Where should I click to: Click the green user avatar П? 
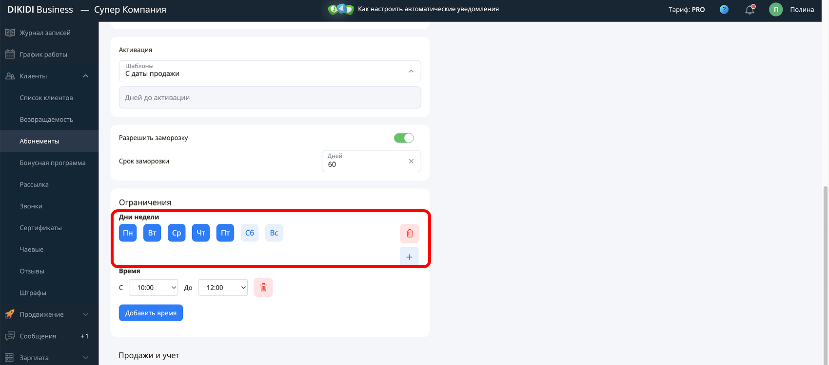776,9
